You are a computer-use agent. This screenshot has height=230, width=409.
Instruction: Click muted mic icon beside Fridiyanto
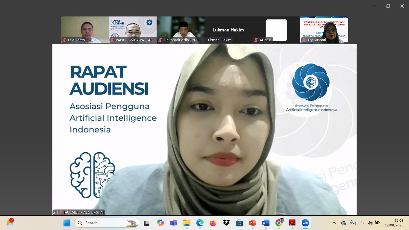(64, 40)
